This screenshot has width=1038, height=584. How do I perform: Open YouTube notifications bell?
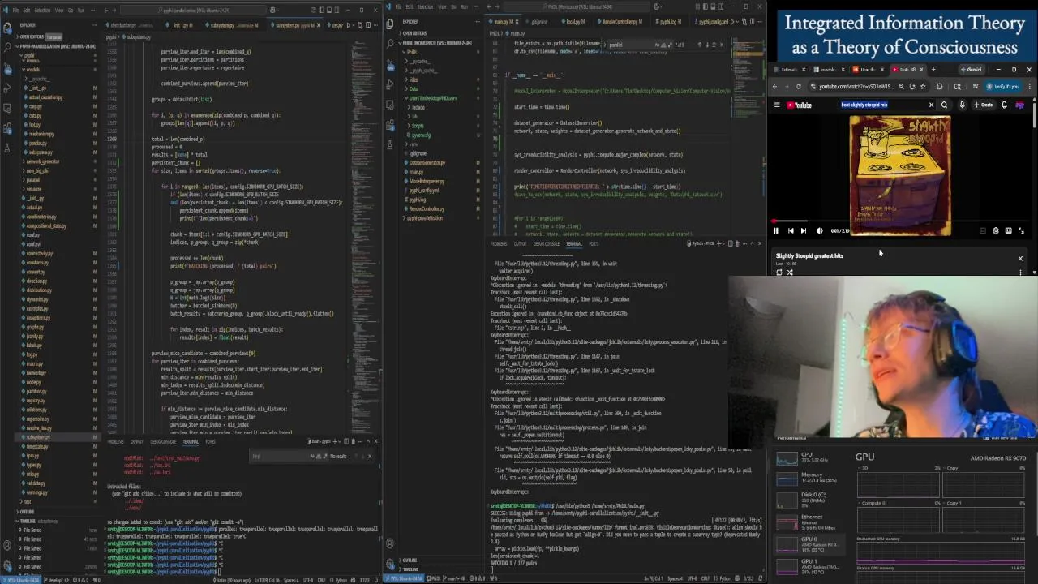pos(1004,105)
